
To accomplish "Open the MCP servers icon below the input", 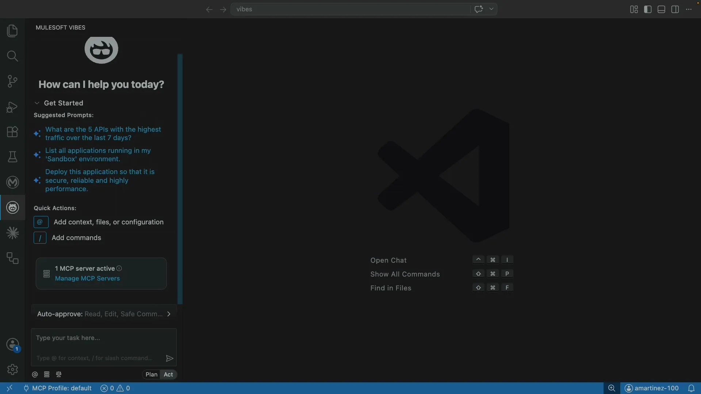I will [x=47, y=375].
